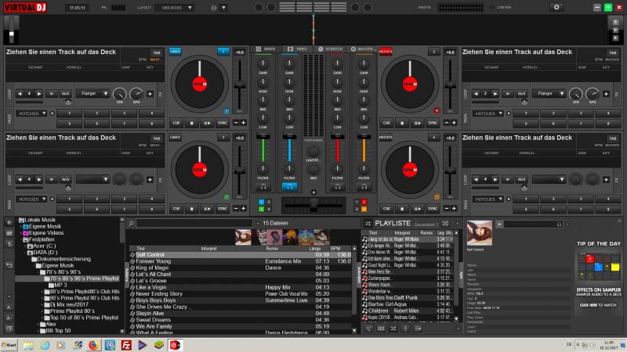Toggle the red RECHTS button on deck 2

(386, 52)
